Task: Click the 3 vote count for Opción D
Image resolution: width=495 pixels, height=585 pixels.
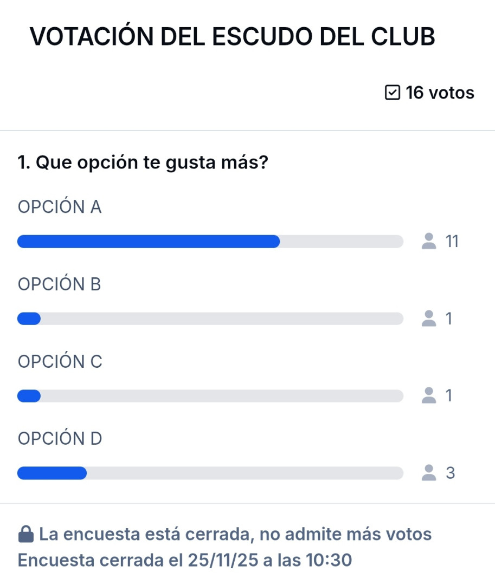Action: (450, 473)
